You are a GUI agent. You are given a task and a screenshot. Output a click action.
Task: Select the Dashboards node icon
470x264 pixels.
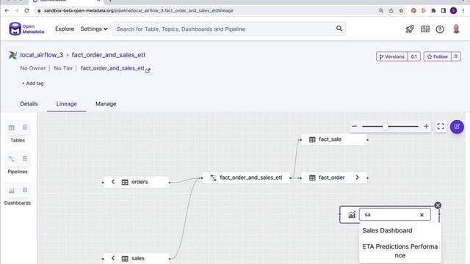tap(12, 191)
